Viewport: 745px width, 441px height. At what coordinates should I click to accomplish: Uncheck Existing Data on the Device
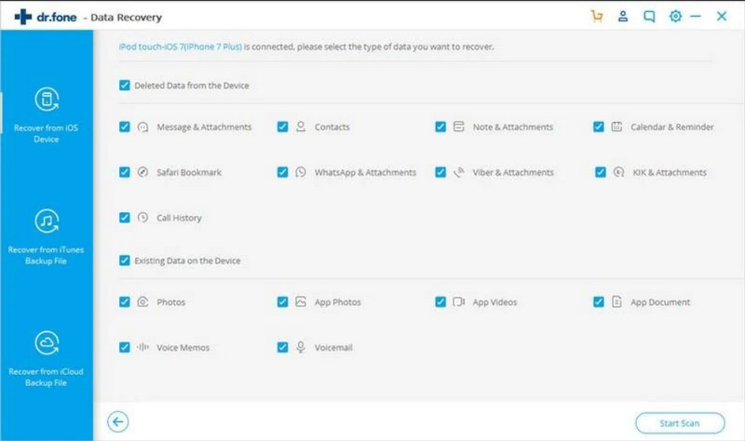[125, 261]
